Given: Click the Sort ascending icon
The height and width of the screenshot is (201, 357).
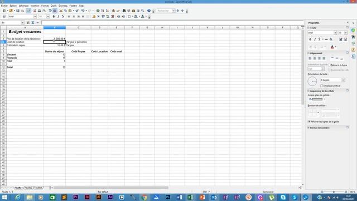Looking at the screenshot, I should tap(103, 11).
